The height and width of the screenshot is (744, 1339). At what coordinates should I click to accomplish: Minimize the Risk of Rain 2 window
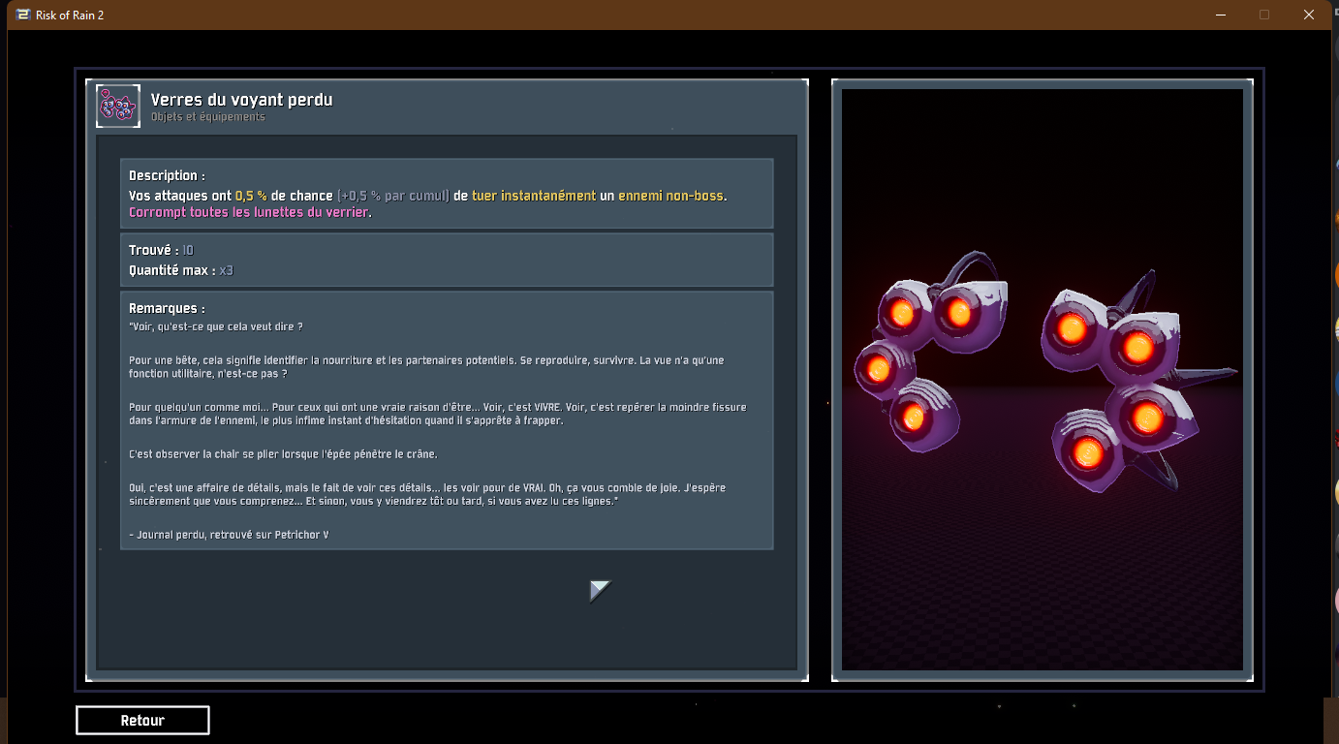[x=1220, y=15]
